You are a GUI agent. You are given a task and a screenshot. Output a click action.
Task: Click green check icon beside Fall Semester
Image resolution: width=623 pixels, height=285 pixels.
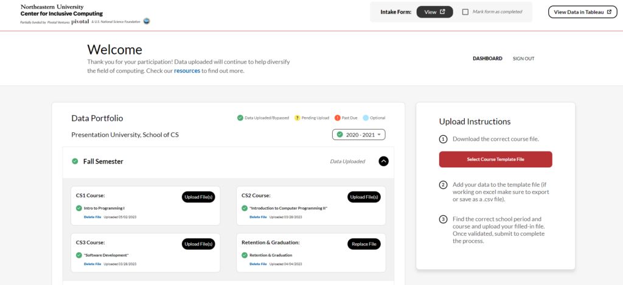pyautogui.click(x=75, y=161)
